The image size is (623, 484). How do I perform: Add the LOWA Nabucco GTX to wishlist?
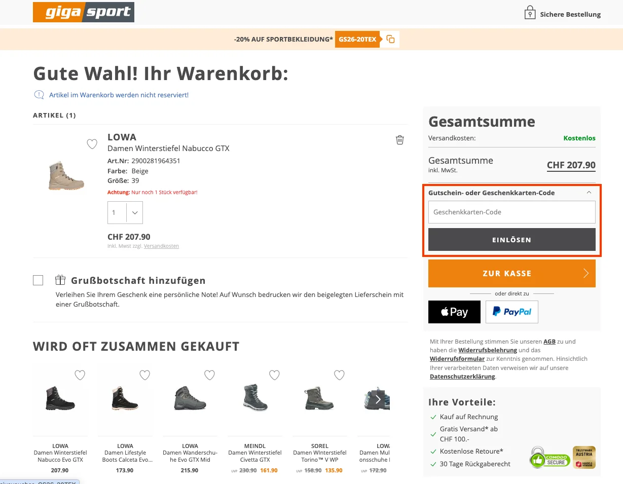92,144
